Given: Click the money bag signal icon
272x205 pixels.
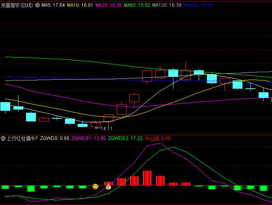Looking at the screenshot, I should [x=108, y=186].
